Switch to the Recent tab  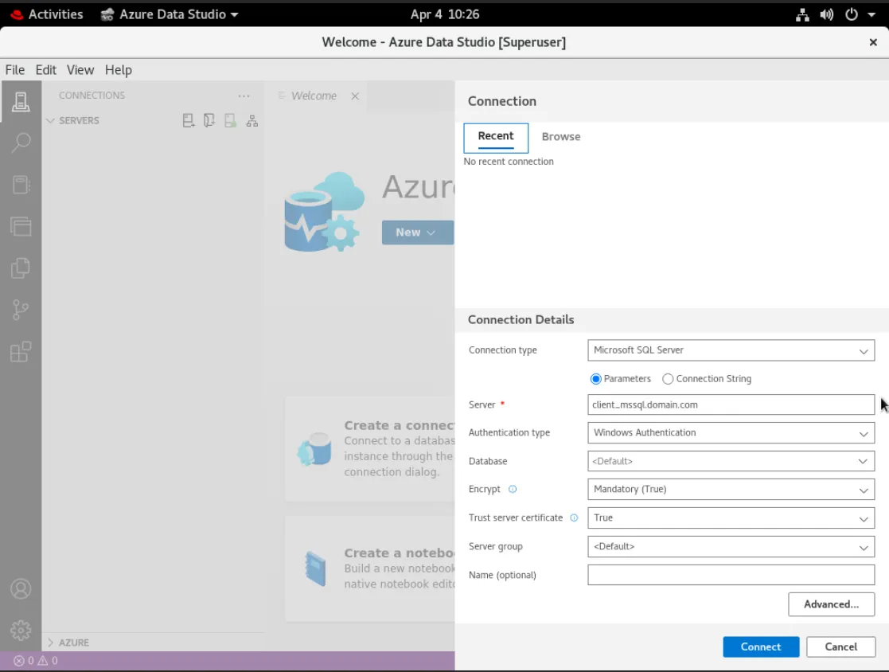click(496, 137)
